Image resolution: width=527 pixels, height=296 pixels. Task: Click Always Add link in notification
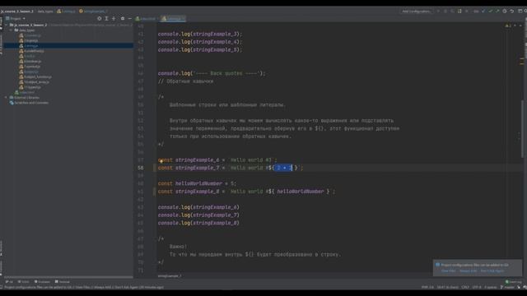tap(469, 271)
